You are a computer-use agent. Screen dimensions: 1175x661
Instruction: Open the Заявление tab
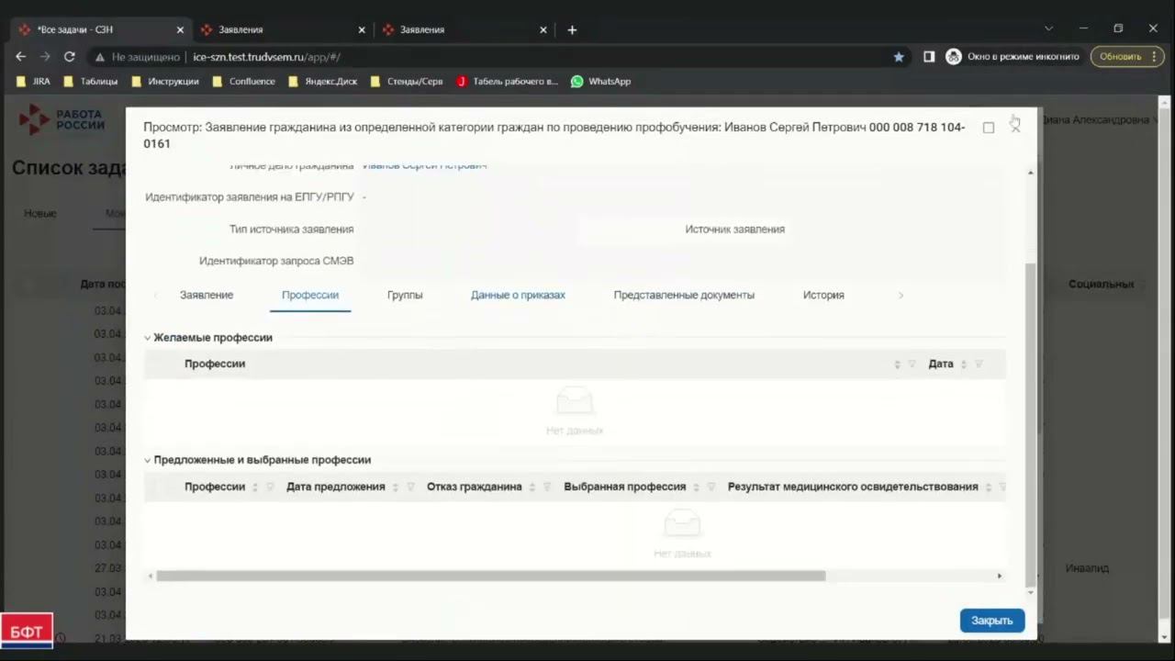(x=207, y=296)
